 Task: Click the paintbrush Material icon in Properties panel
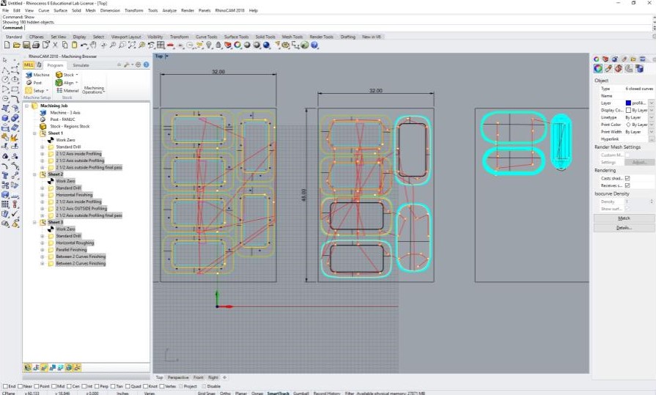click(608, 69)
